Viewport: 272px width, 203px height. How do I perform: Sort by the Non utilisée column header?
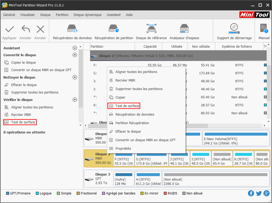tap(201, 47)
